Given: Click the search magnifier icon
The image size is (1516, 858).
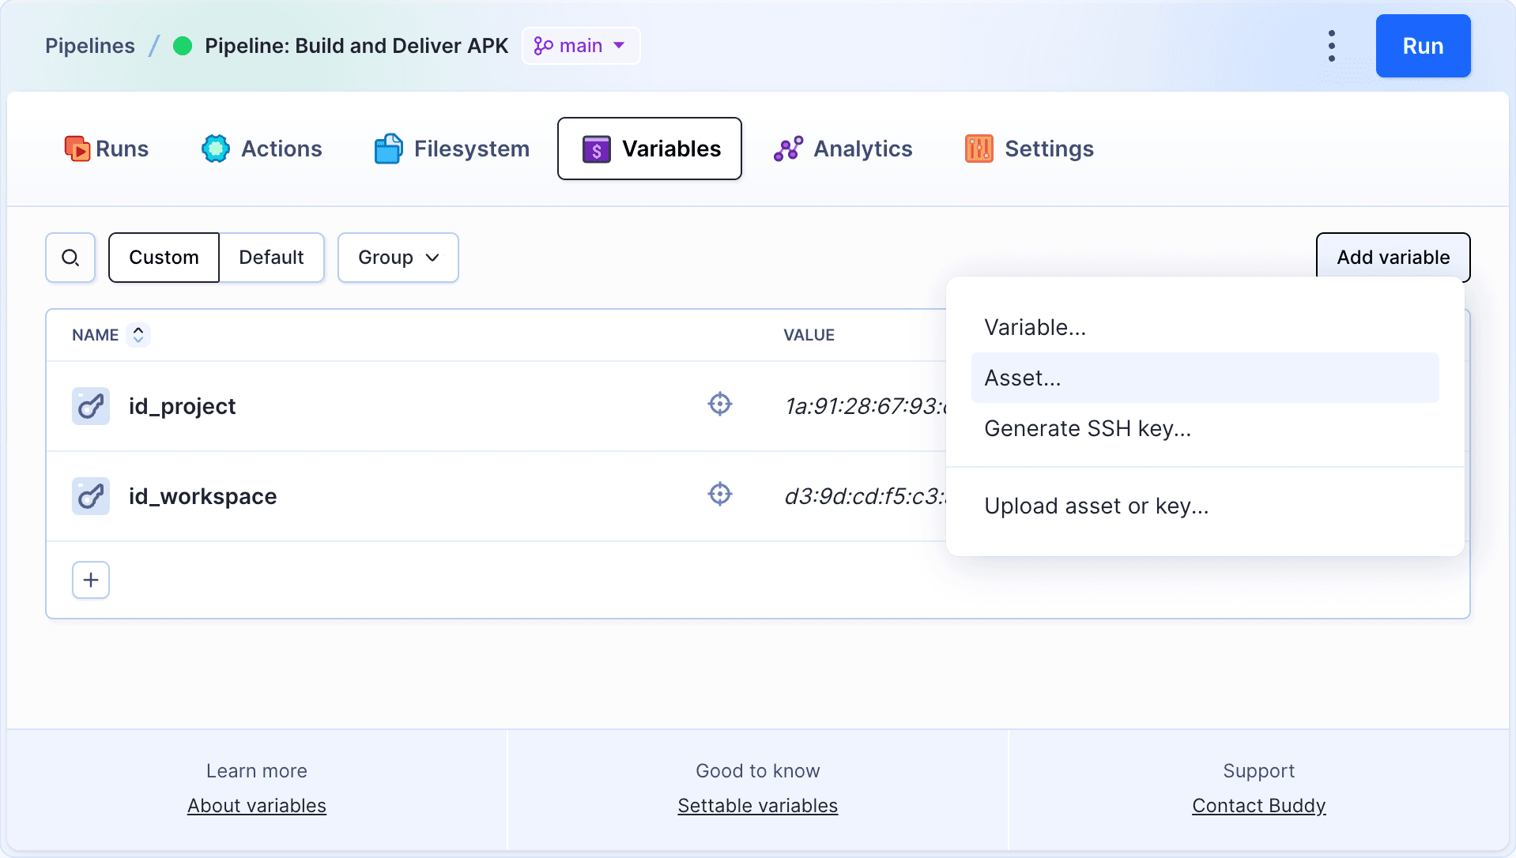Looking at the screenshot, I should [70, 258].
